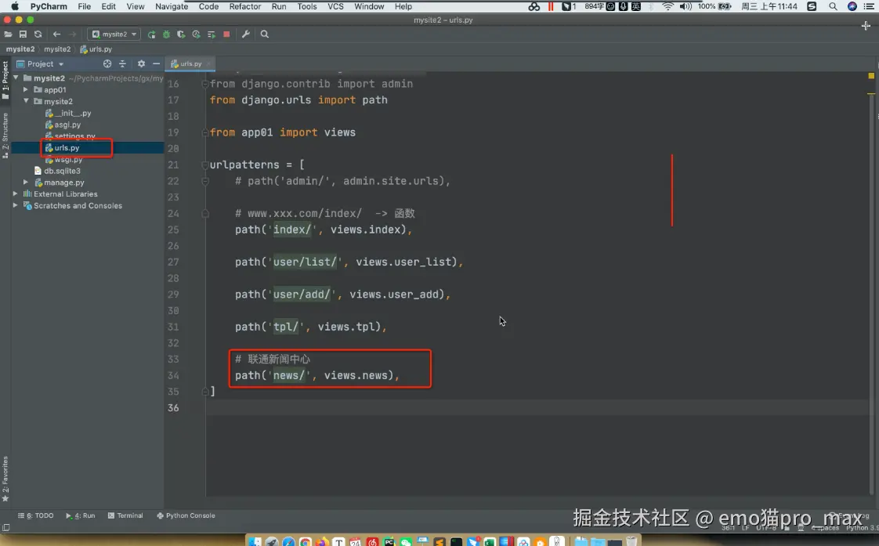The height and width of the screenshot is (546, 879).
Task: Toggle the Python Console tool window
Action: click(x=186, y=515)
